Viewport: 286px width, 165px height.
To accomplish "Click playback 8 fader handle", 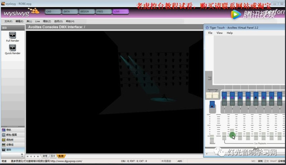I will 280,136.
